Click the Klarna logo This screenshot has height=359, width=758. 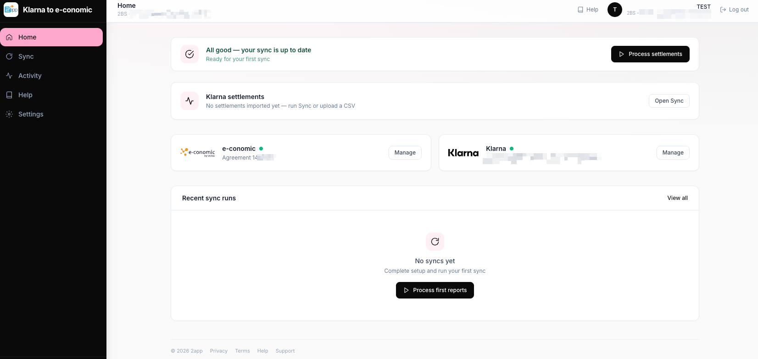coord(463,153)
